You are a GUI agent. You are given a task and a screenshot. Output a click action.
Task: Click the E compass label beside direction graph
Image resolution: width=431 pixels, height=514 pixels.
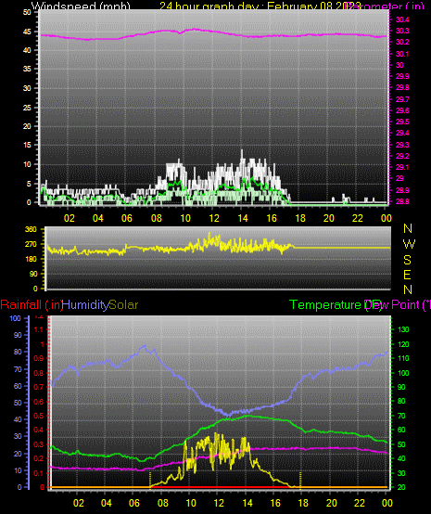[x=407, y=275]
